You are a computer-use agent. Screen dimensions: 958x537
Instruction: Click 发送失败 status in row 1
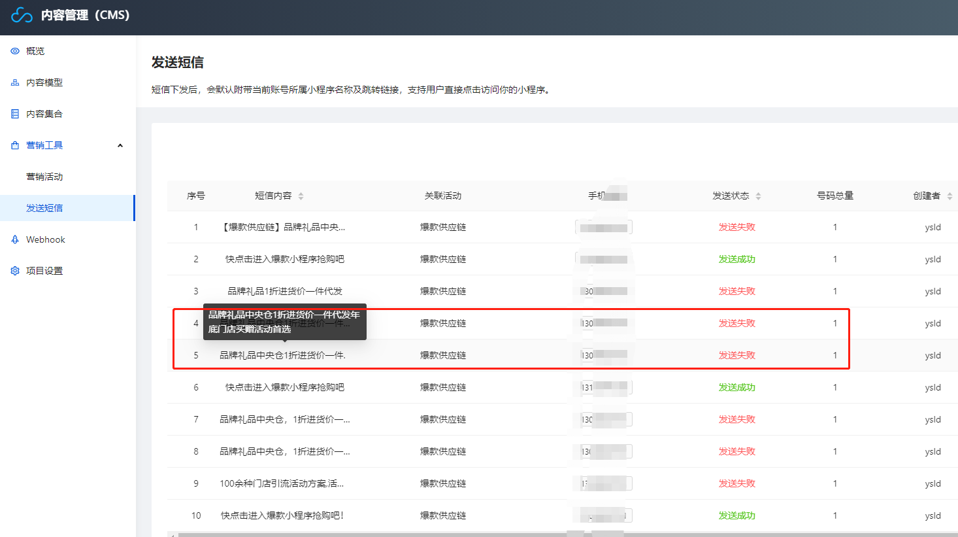tap(737, 227)
